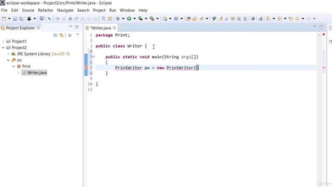Image resolution: width=332 pixels, height=187 pixels.
Task: Click the 'public class Writer {' code line
Action: [121, 46]
